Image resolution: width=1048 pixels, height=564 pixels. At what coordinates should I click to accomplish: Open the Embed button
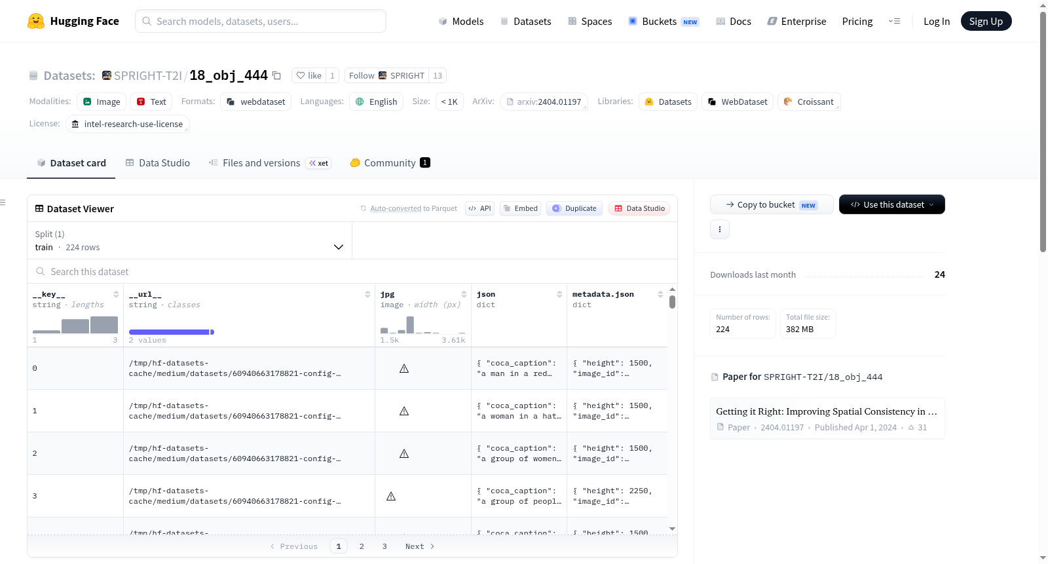[520, 208]
